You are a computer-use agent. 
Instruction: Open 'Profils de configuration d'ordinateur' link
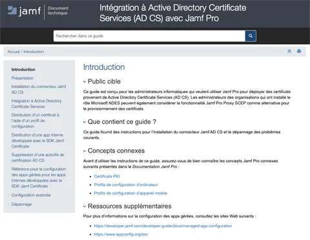tap(126, 185)
